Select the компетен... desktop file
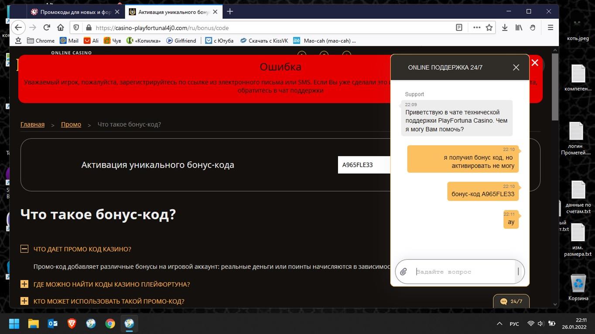595x334 pixels. tap(578, 78)
